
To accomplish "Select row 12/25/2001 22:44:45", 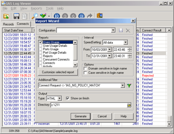I will pos(17,53).
